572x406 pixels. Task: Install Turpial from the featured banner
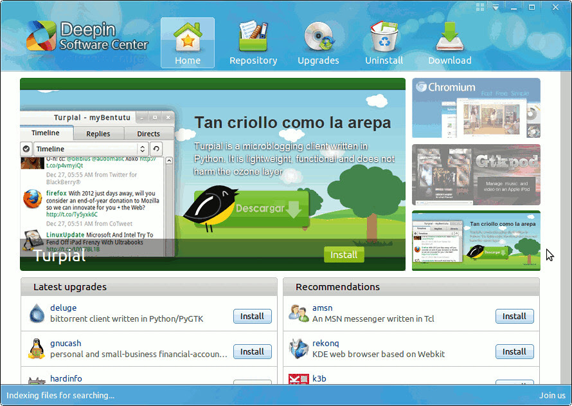tap(343, 255)
